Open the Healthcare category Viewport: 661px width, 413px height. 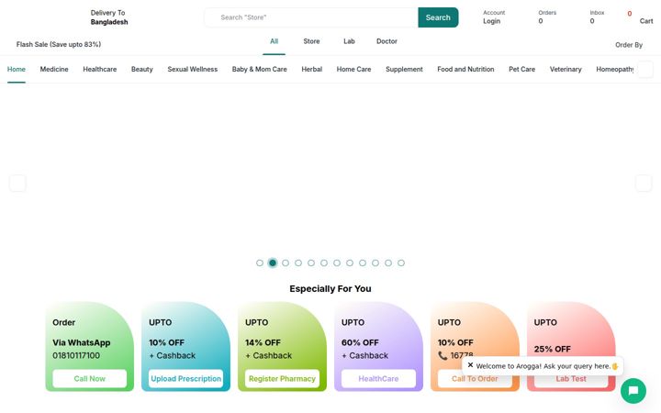pos(99,69)
